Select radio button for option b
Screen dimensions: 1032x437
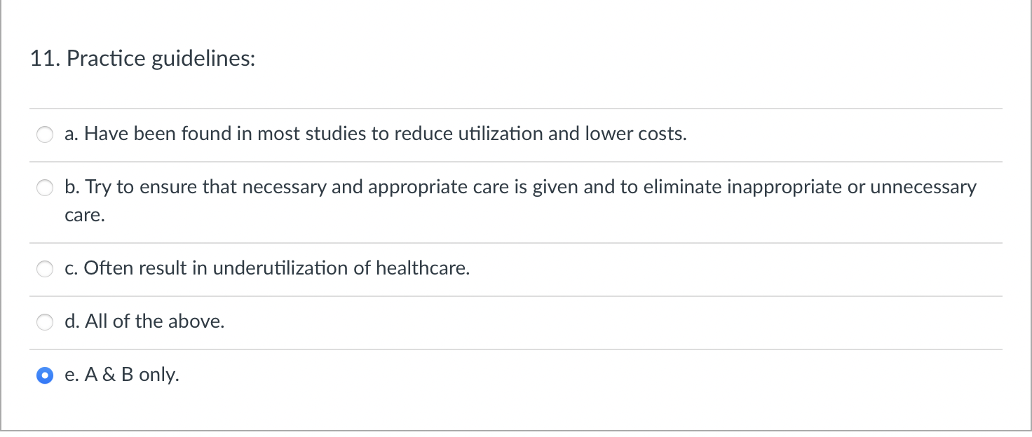coord(44,188)
